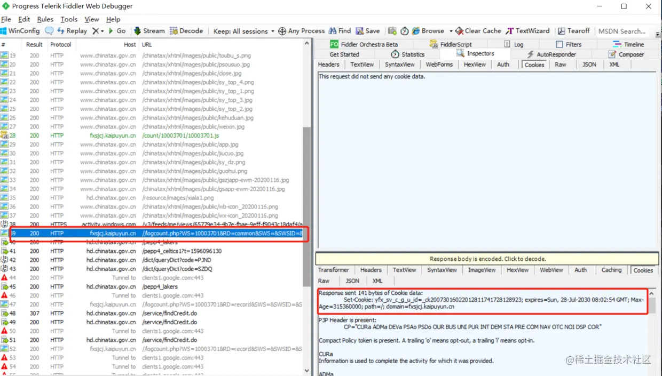
Task: Open response ImageView tab
Action: coord(482,270)
